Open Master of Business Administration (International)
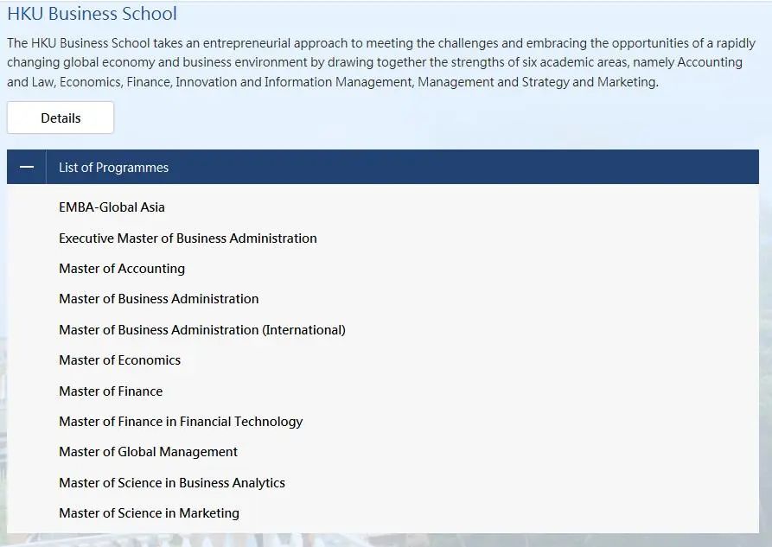The height and width of the screenshot is (547, 772). pos(202,330)
